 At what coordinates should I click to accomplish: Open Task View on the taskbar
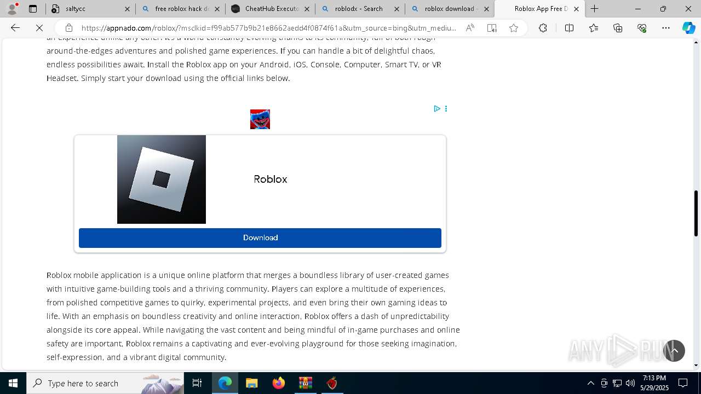coord(197,383)
